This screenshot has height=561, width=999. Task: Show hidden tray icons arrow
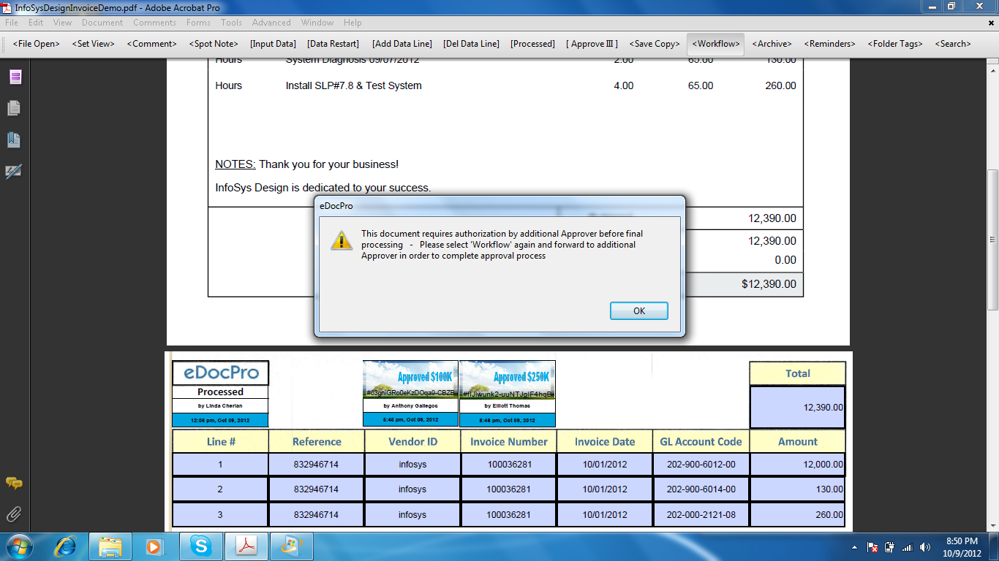tap(855, 547)
